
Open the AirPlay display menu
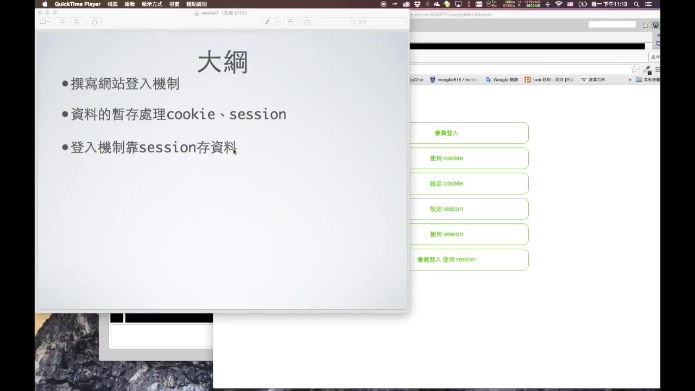458,4
